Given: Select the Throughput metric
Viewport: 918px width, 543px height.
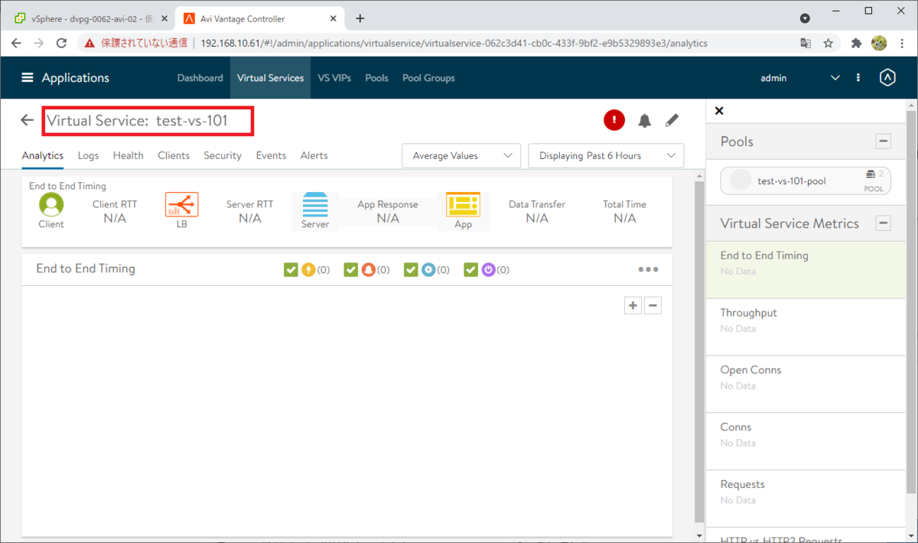Looking at the screenshot, I should (805, 327).
